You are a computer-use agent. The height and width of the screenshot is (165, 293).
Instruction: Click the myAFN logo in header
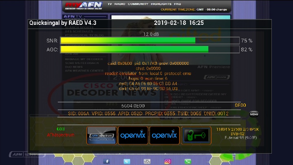(x=83, y=6)
